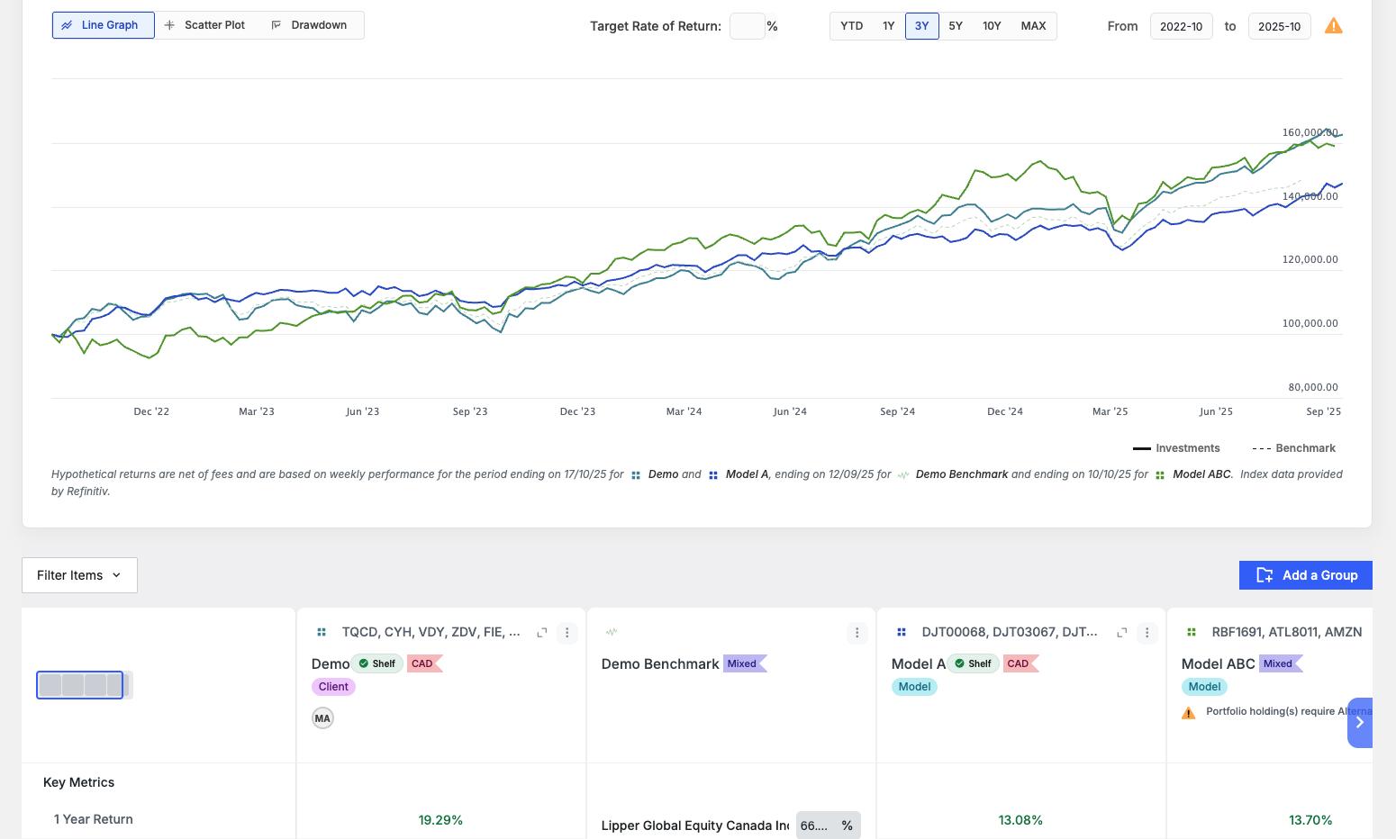The width and height of the screenshot is (1396, 839).
Task: Select the YTD time range tab
Action: click(x=852, y=26)
